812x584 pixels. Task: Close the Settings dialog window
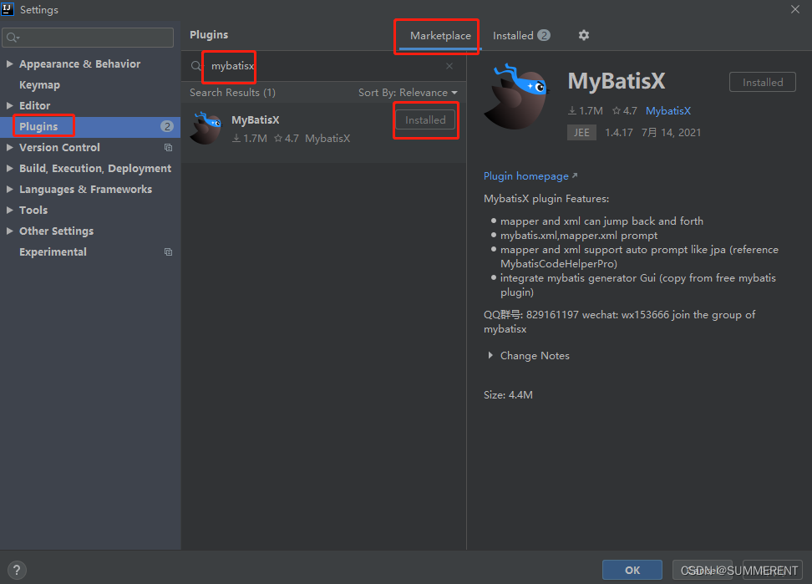tap(795, 9)
